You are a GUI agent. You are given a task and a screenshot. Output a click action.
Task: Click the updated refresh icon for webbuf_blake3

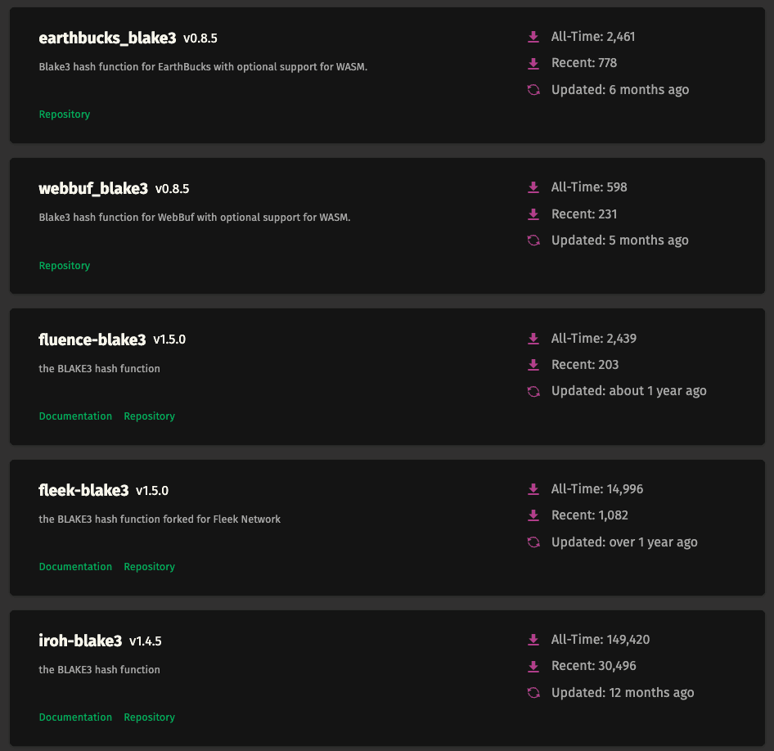pyautogui.click(x=533, y=241)
